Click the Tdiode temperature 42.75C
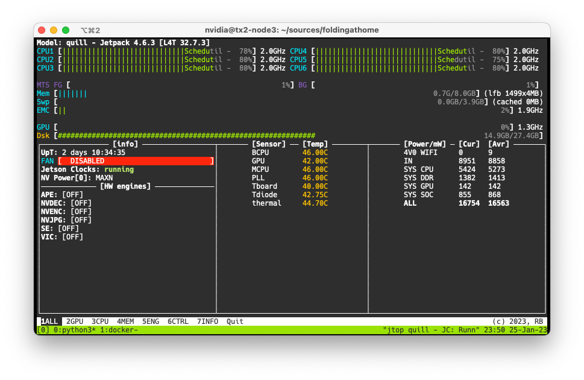 coord(315,195)
